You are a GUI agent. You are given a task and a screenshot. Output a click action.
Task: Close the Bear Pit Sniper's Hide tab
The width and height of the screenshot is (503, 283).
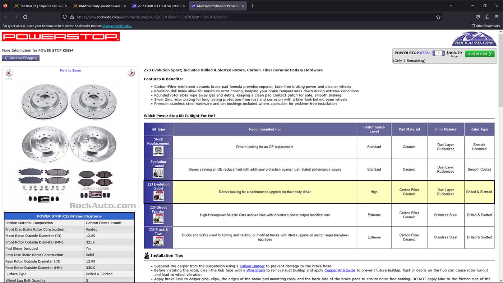[x=66, y=6]
